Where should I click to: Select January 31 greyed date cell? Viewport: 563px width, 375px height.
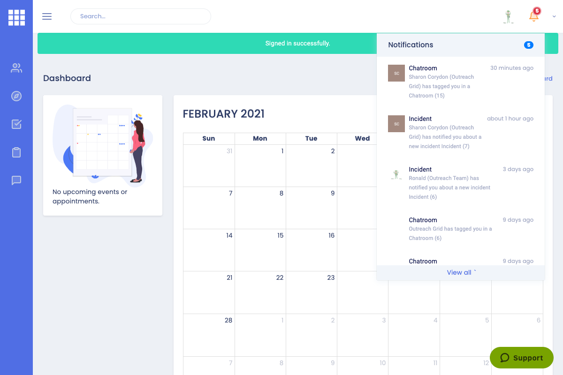[209, 165]
